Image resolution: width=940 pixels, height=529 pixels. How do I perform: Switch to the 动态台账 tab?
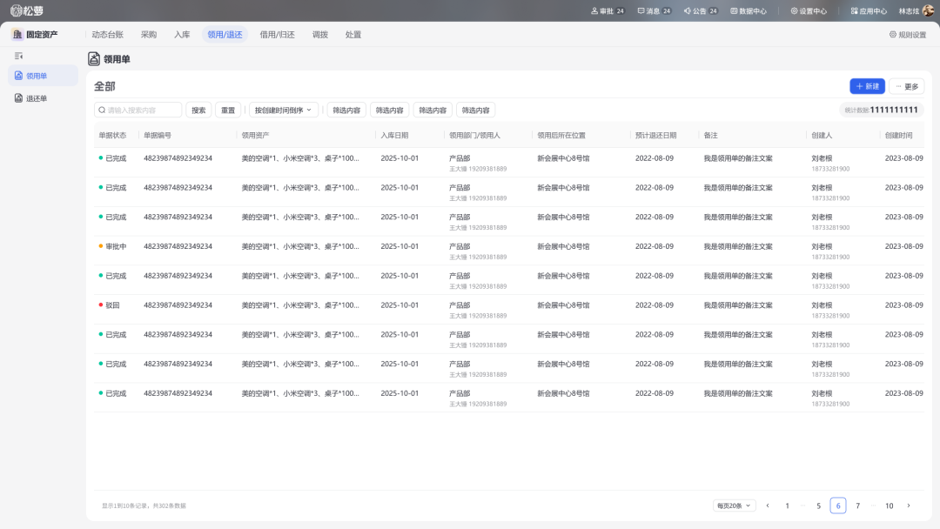point(107,35)
